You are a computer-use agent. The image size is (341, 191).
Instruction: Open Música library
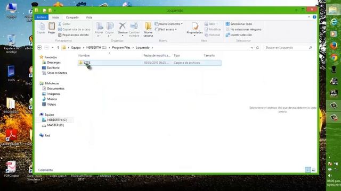50,99
